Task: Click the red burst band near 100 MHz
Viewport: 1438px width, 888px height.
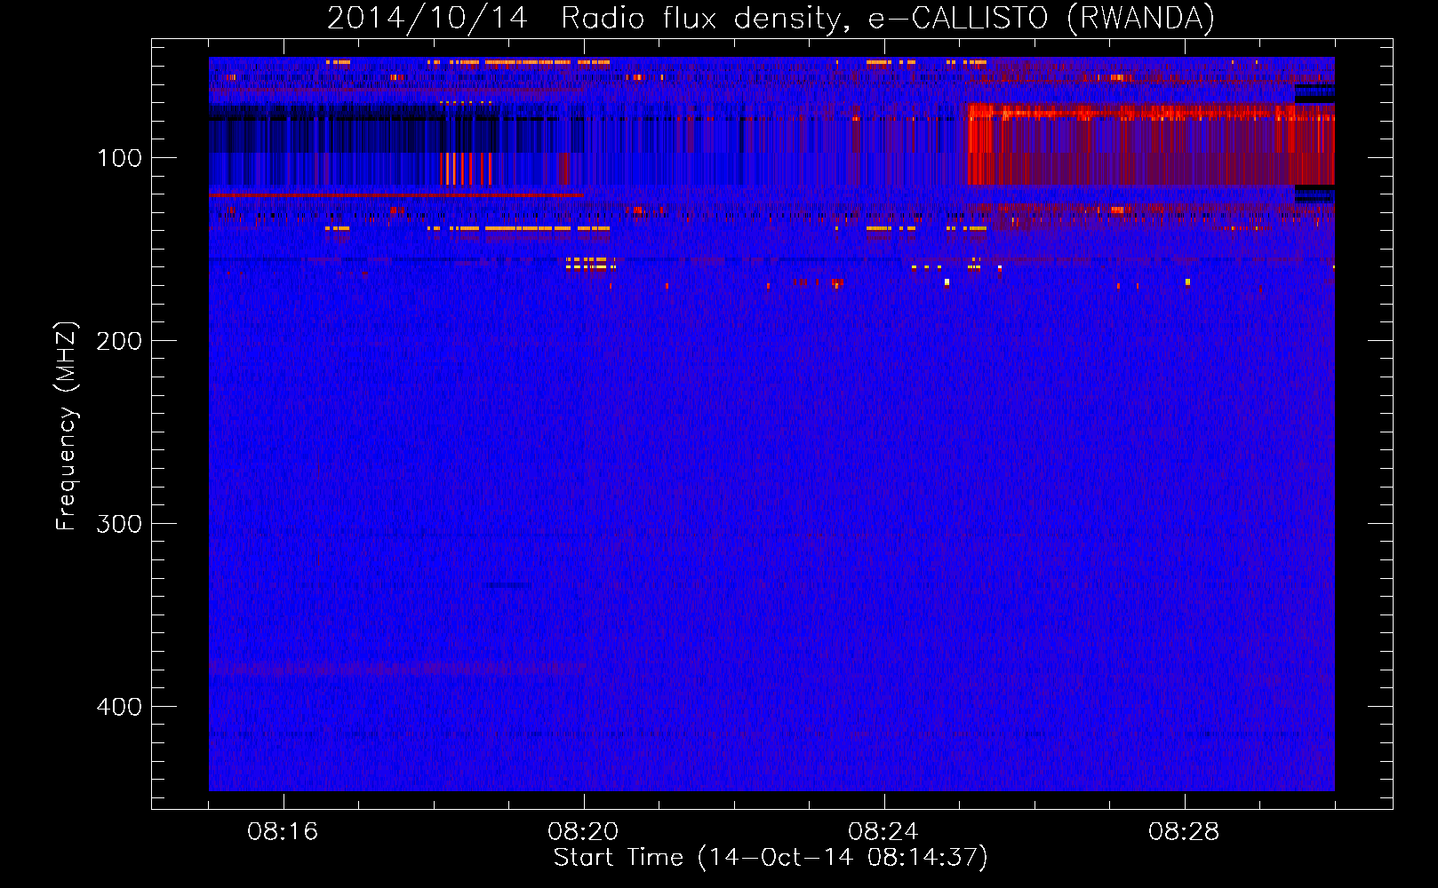Action: point(1151,144)
